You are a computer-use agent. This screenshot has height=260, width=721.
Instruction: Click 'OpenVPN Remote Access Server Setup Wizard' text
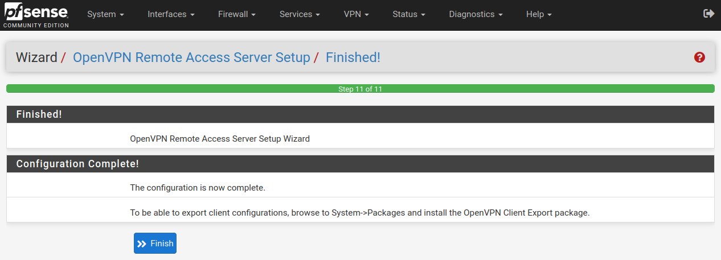[220, 138]
